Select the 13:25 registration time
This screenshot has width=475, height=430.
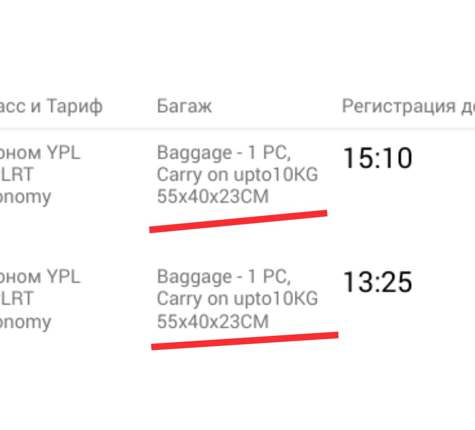pyautogui.click(x=378, y=282)
